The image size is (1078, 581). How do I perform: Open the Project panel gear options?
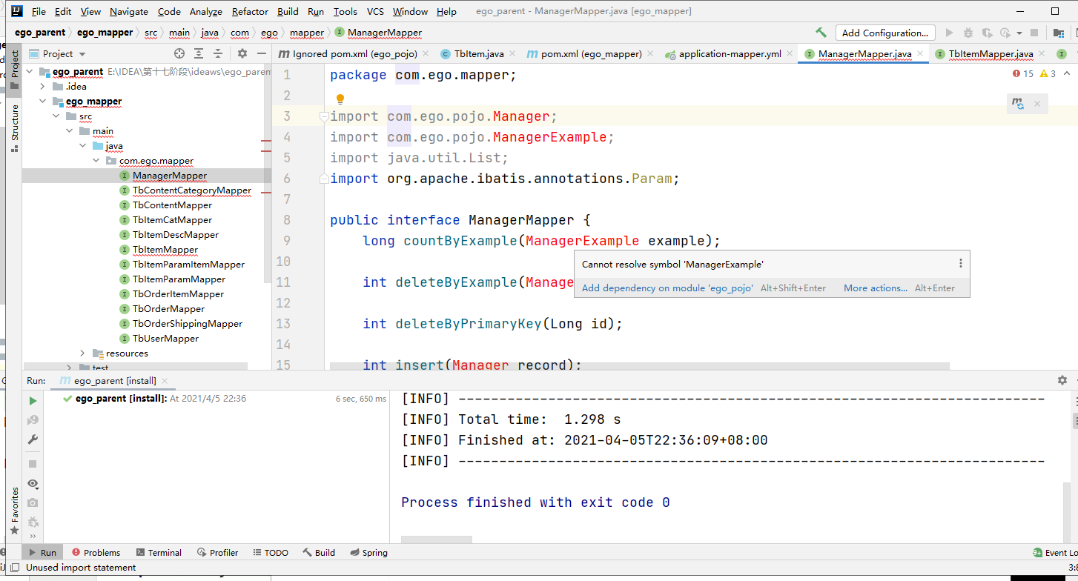tap(242, 53)
